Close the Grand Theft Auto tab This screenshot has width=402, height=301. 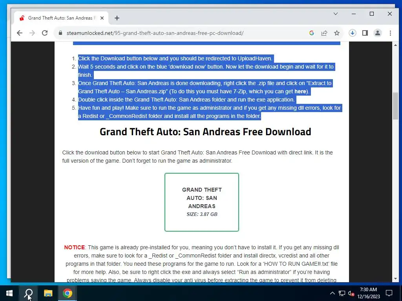pos(102,18)
